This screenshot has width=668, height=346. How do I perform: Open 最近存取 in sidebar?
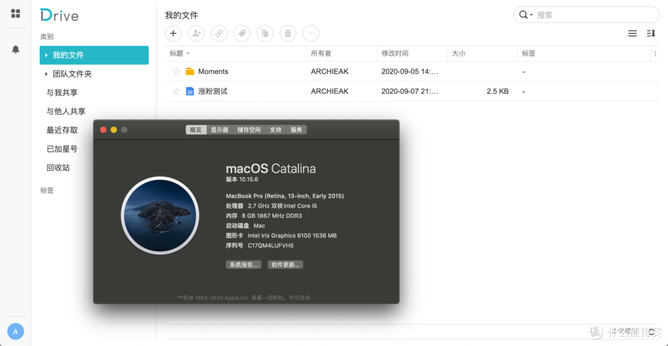pos(62,130)
